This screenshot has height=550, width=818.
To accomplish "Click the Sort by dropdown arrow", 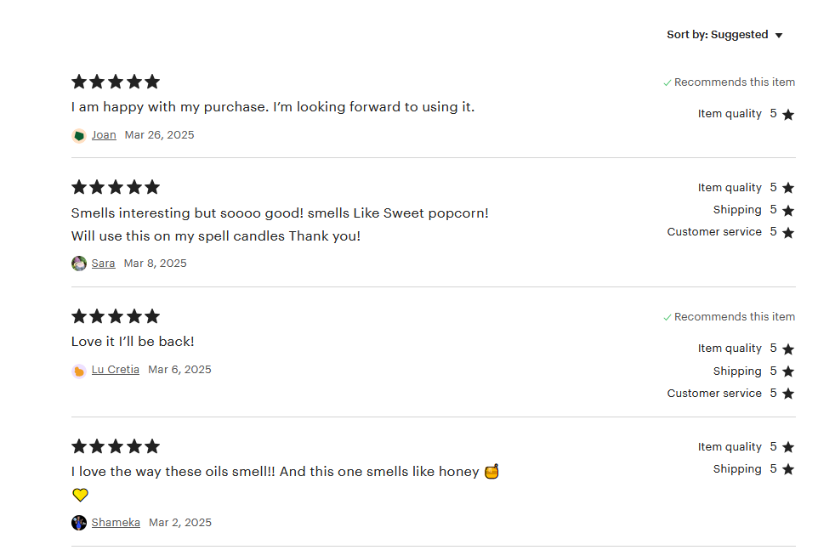I will (778, 36).
